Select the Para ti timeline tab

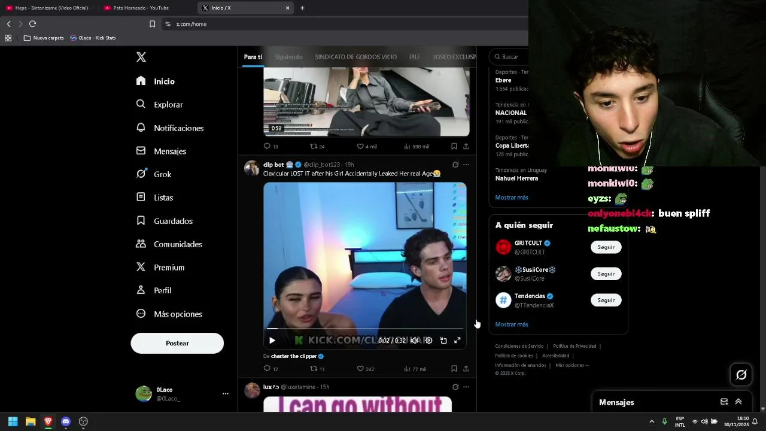[x=253, y=57]
